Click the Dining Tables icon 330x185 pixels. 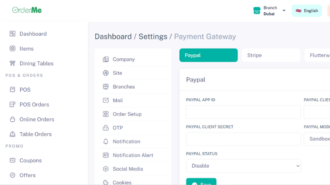tap(12, 63)
